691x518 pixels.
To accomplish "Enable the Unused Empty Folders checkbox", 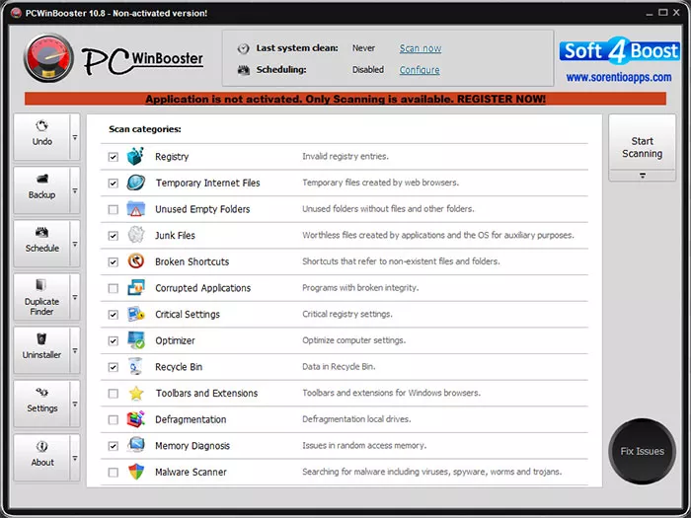I will [114, 209].
